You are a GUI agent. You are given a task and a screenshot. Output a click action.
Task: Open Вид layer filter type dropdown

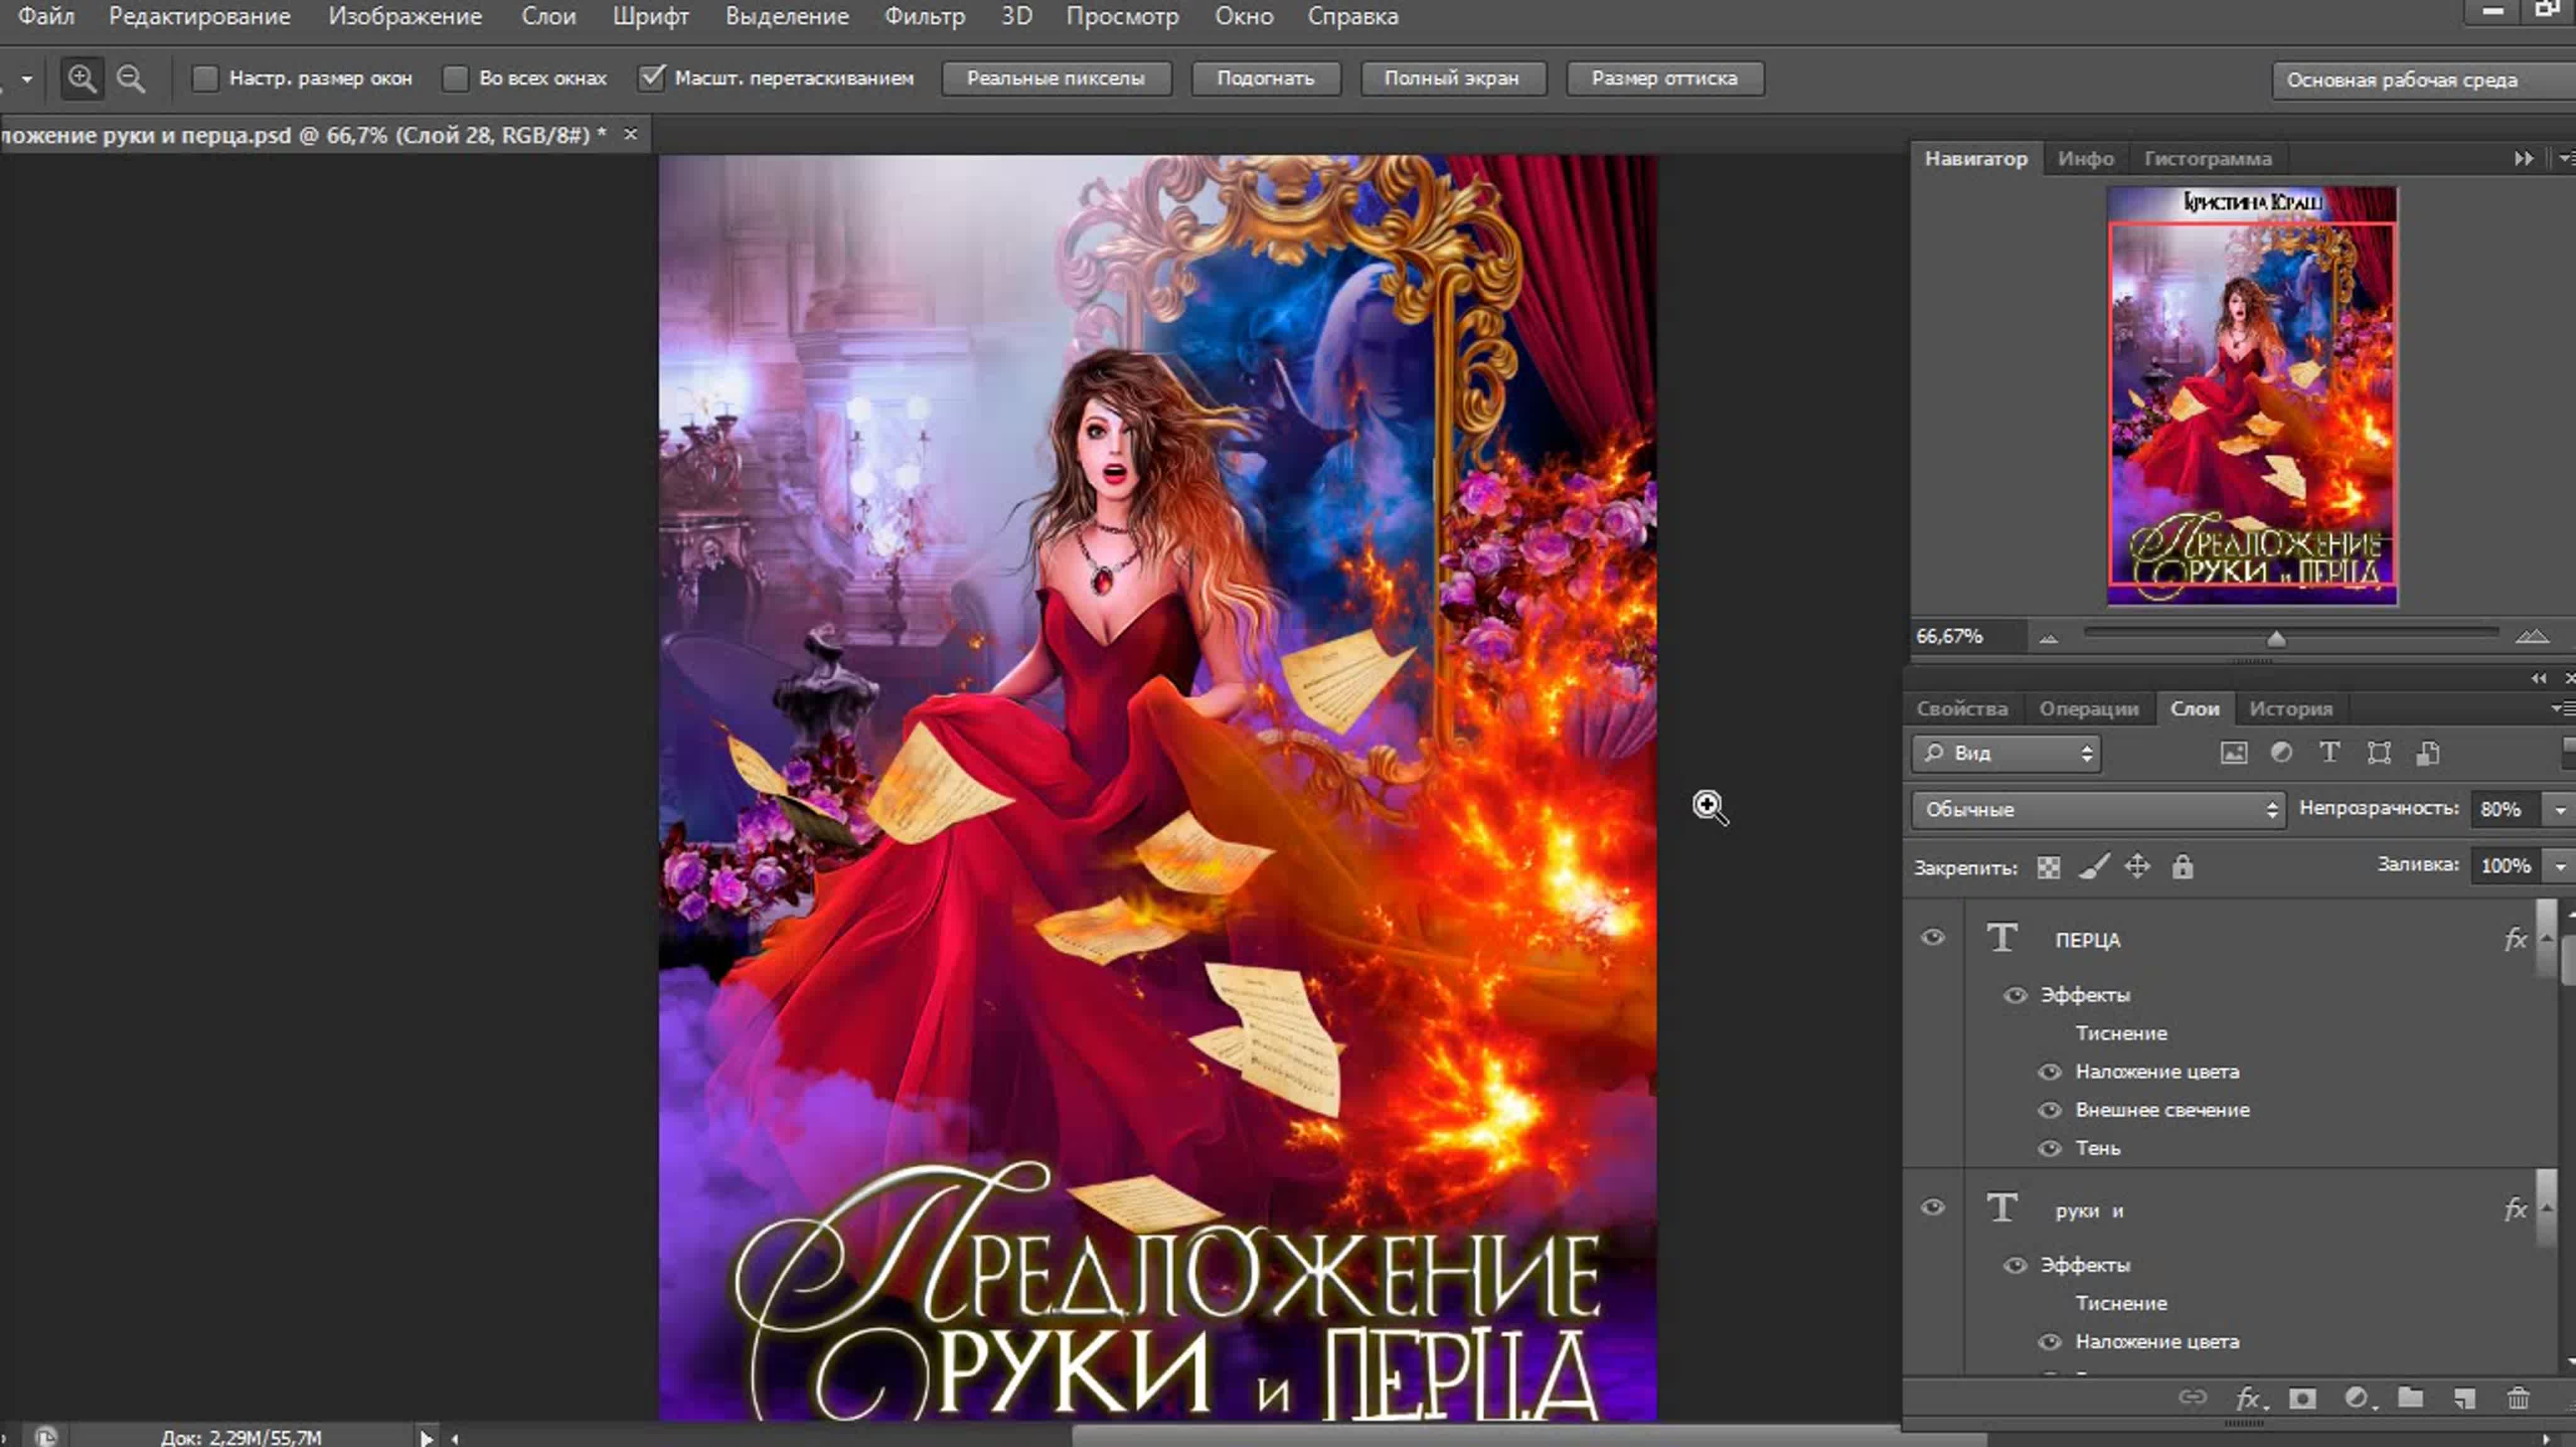click(2006, 753)
